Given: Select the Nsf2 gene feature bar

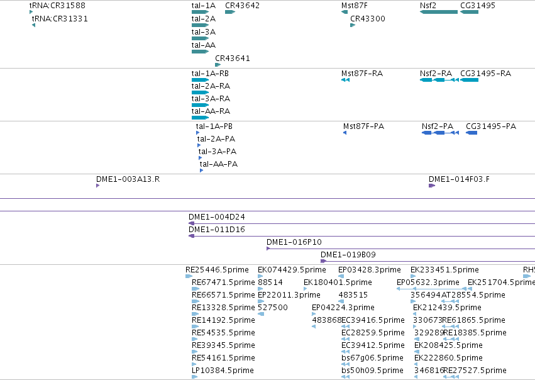Looking at the screenshot, I should (439, 12).
